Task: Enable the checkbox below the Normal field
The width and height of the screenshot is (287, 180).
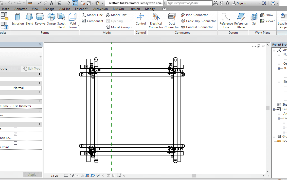Action: point(15,97)
